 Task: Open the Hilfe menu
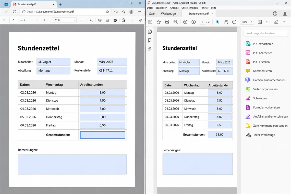(x=214, y=8)
